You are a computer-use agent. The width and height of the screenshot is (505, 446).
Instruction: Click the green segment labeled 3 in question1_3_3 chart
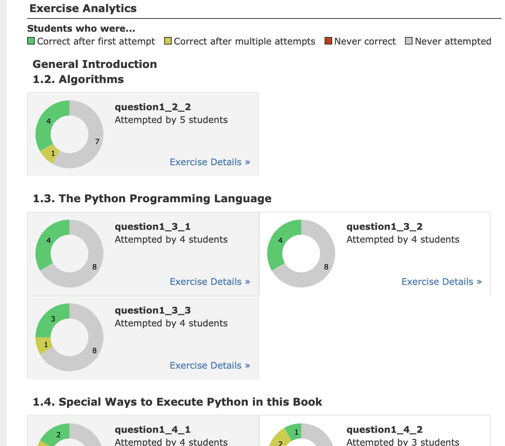click(x=51, y=320)
